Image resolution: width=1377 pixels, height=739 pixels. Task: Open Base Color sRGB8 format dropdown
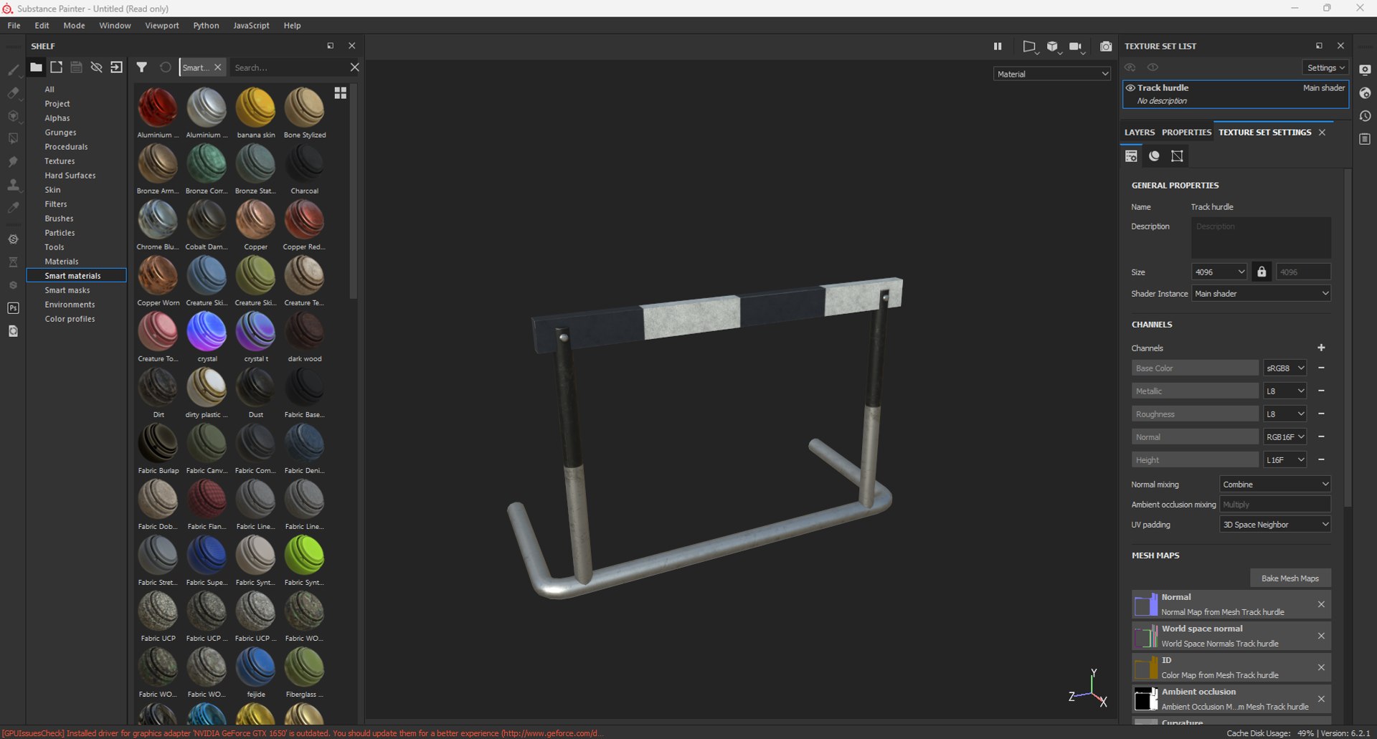click(x=1284, y=368)
